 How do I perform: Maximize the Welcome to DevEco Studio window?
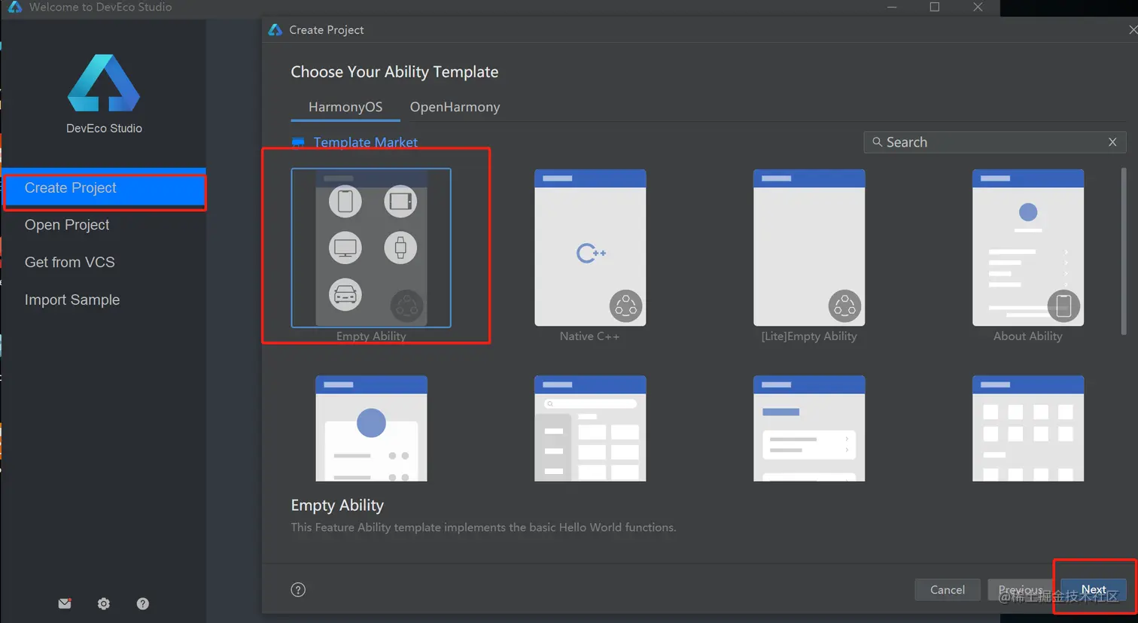tap(935, 7)
